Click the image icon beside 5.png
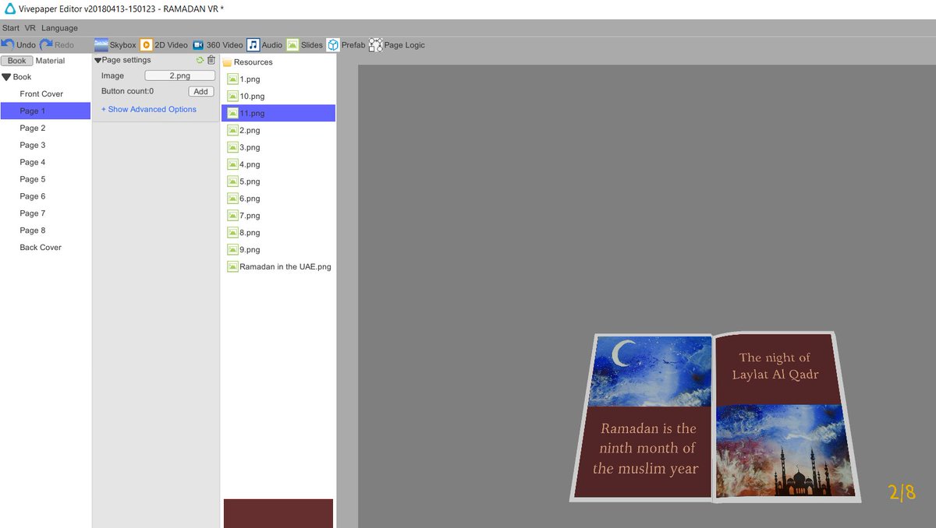 pyautogui.click(x=232, y=181)
